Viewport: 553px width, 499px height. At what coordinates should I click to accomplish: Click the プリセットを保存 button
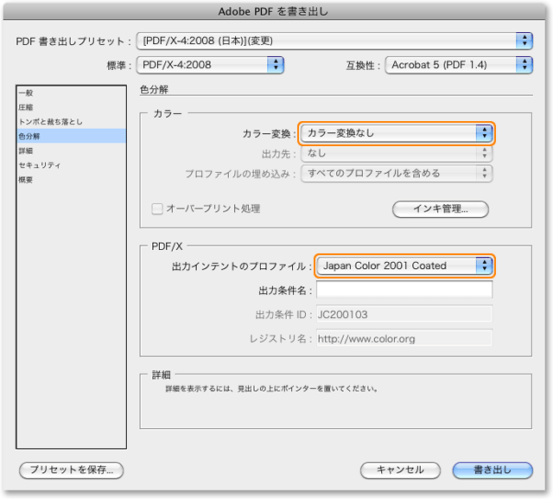(x=72, y=470)
